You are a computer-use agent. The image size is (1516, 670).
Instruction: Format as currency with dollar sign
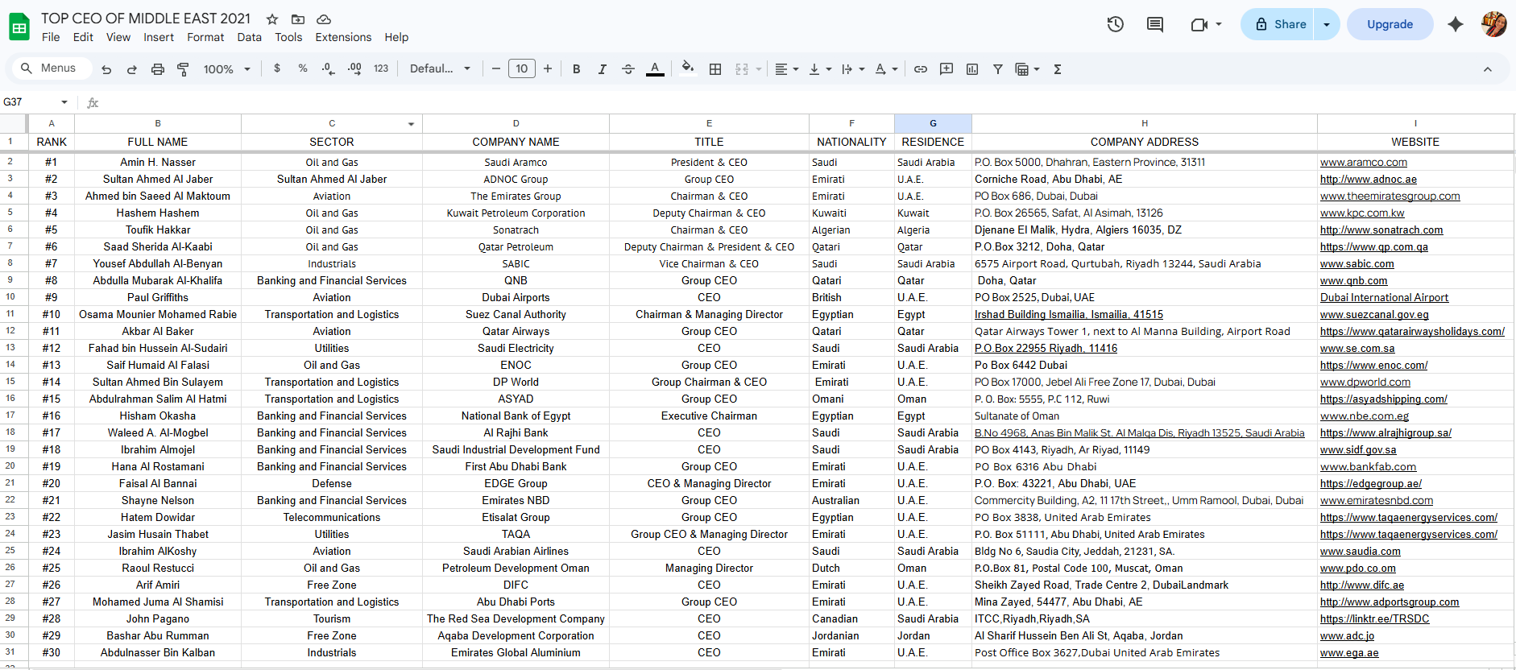pyautogui.click(x=277, y=68)
